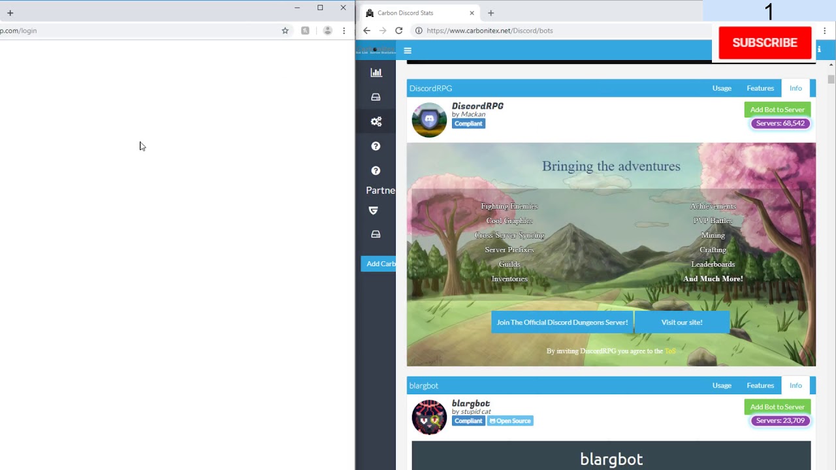Open new tab beside Carbon Discord Stats tab
This screenshot has height=470, width=836.
[x=491, y=13]
